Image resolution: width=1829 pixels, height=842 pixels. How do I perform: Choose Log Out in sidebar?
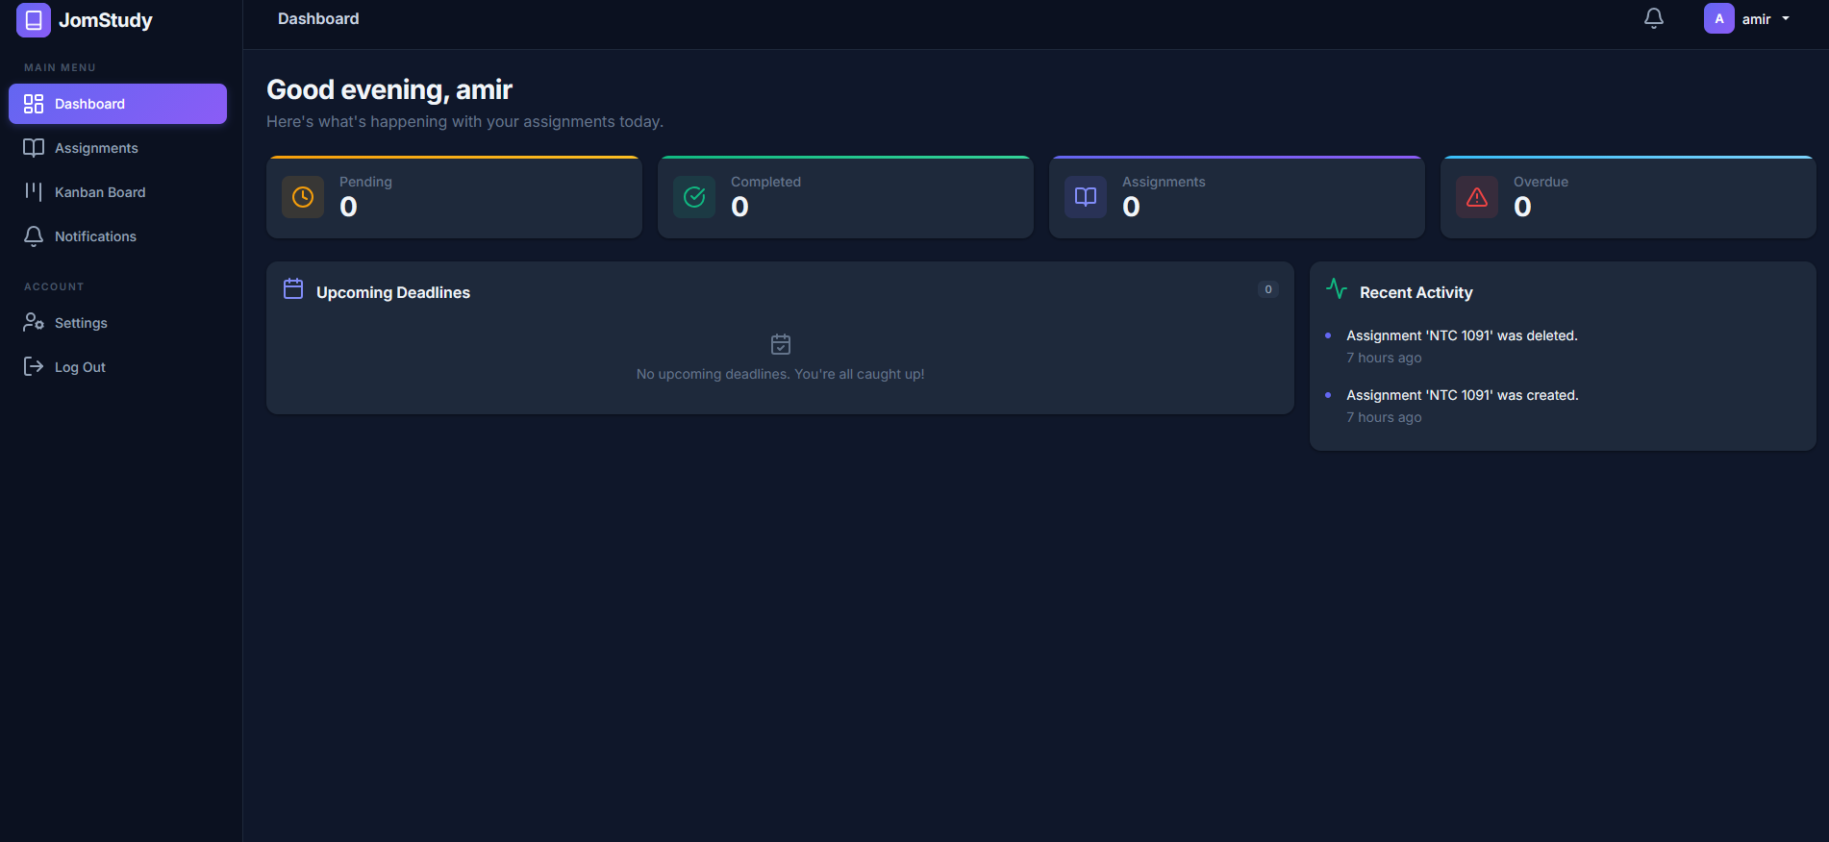117,367
